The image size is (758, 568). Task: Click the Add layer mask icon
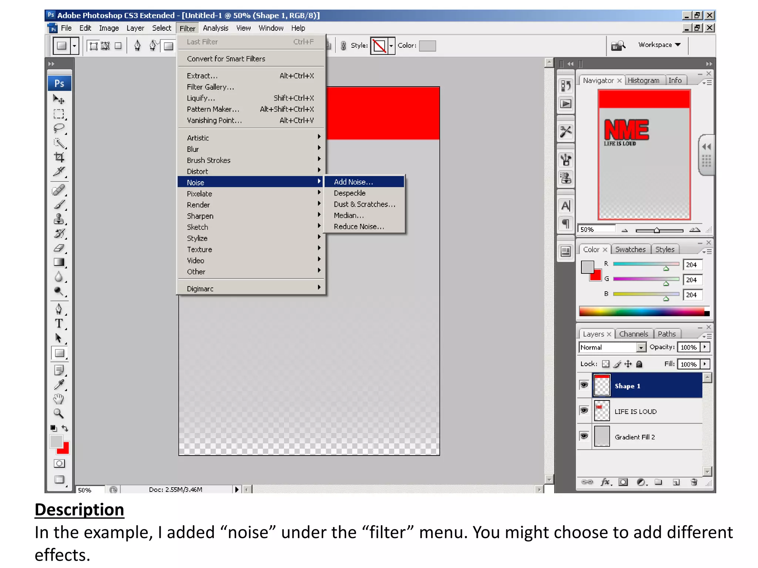tap(623, 482)
